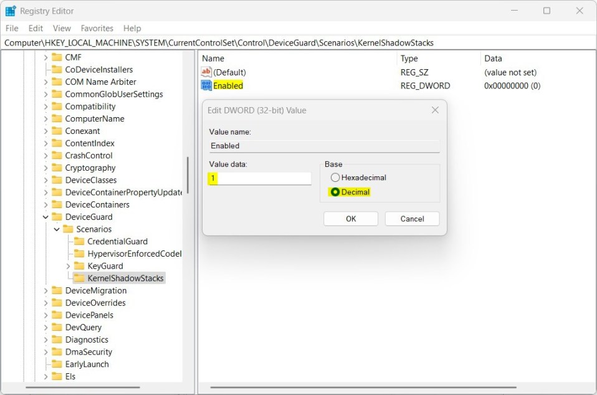Open the File menu
Screen dimensions: 597x395
point(12,28)
